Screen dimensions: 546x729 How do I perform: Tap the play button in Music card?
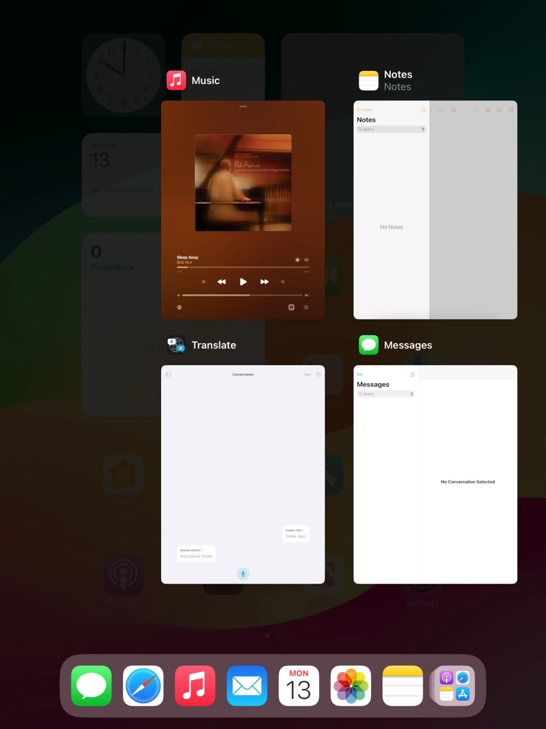(243, 282)
